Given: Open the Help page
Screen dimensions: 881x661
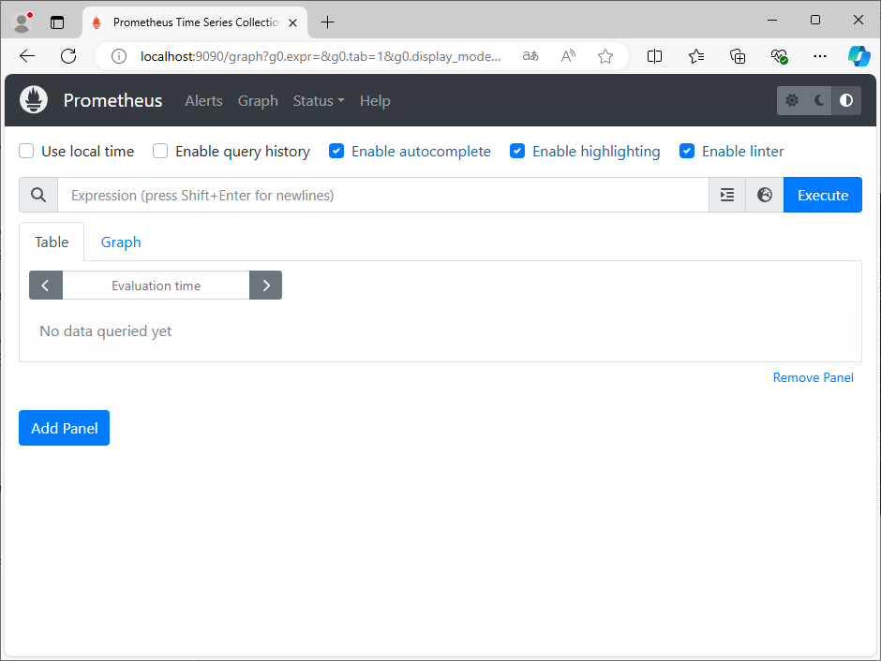Looking at the screenshot, I should pyautogui.click(x=375, y=101).
